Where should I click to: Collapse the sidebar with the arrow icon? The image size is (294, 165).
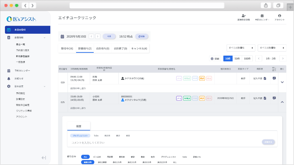coord(43,158)
